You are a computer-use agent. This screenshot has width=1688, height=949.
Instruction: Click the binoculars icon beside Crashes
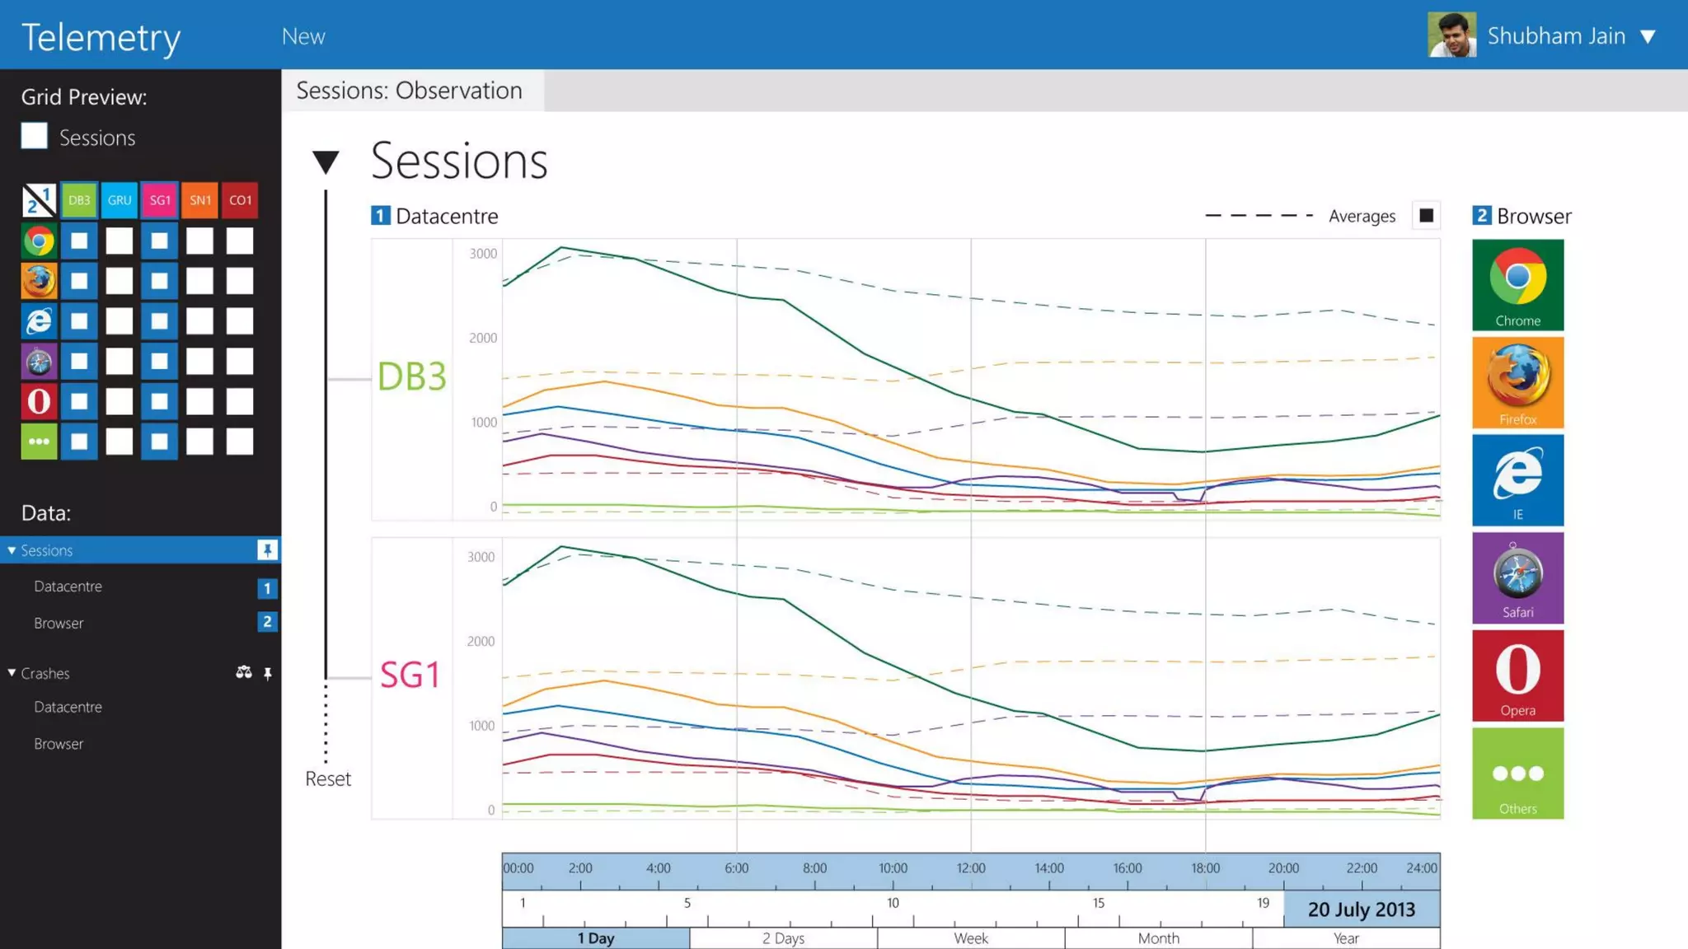point(243,673)
